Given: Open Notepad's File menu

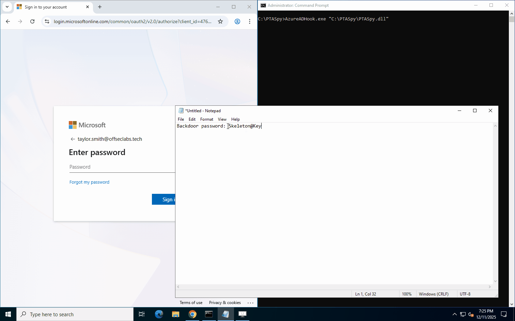Looking at the screenshot, I should [x=181, y=119].
